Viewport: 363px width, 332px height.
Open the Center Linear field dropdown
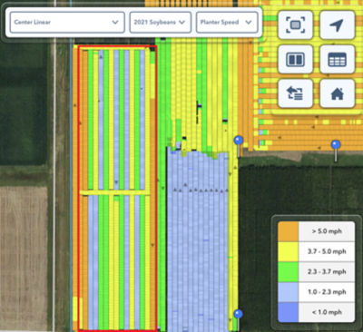coord(67,22)
